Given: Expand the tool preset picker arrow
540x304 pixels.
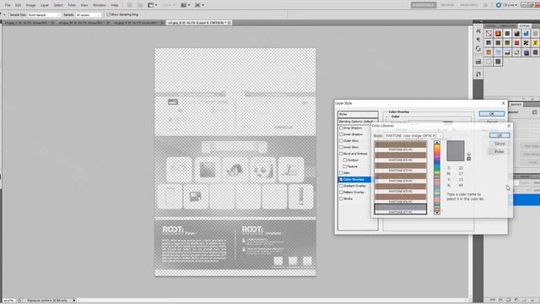Looking at the screenshot, I should click(5, 15).
